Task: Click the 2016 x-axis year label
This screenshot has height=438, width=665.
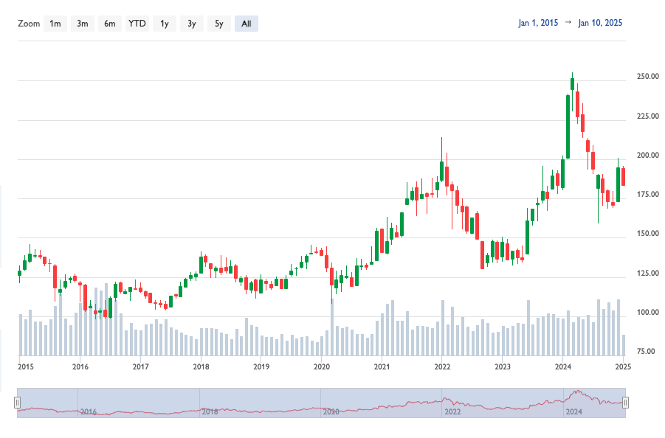Action: [x=80, y=366]
